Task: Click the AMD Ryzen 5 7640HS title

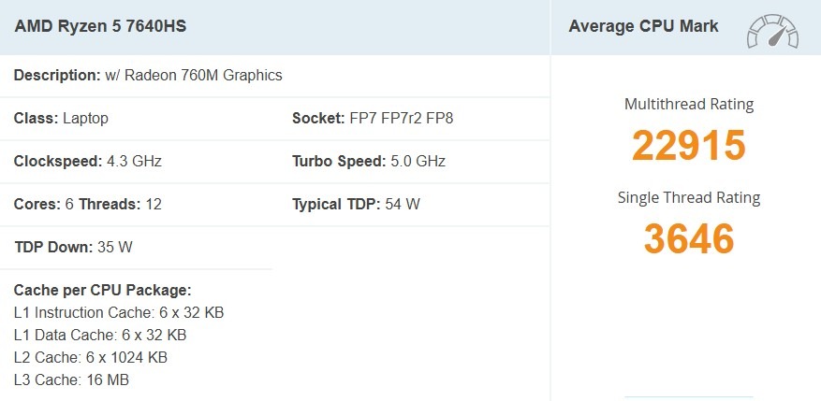Action: coord(100,26)
